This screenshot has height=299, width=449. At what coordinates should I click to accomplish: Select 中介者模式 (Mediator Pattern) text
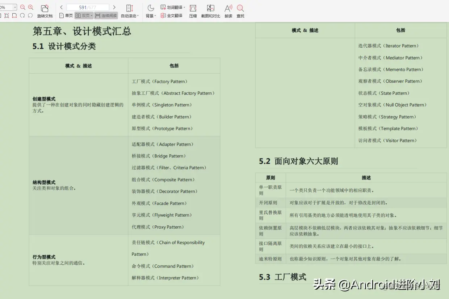[x=391, y=58]
